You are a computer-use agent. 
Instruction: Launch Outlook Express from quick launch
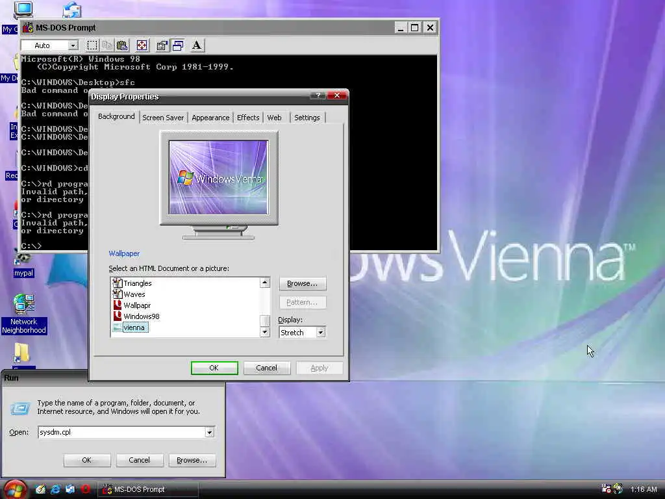tap(70, 489)
